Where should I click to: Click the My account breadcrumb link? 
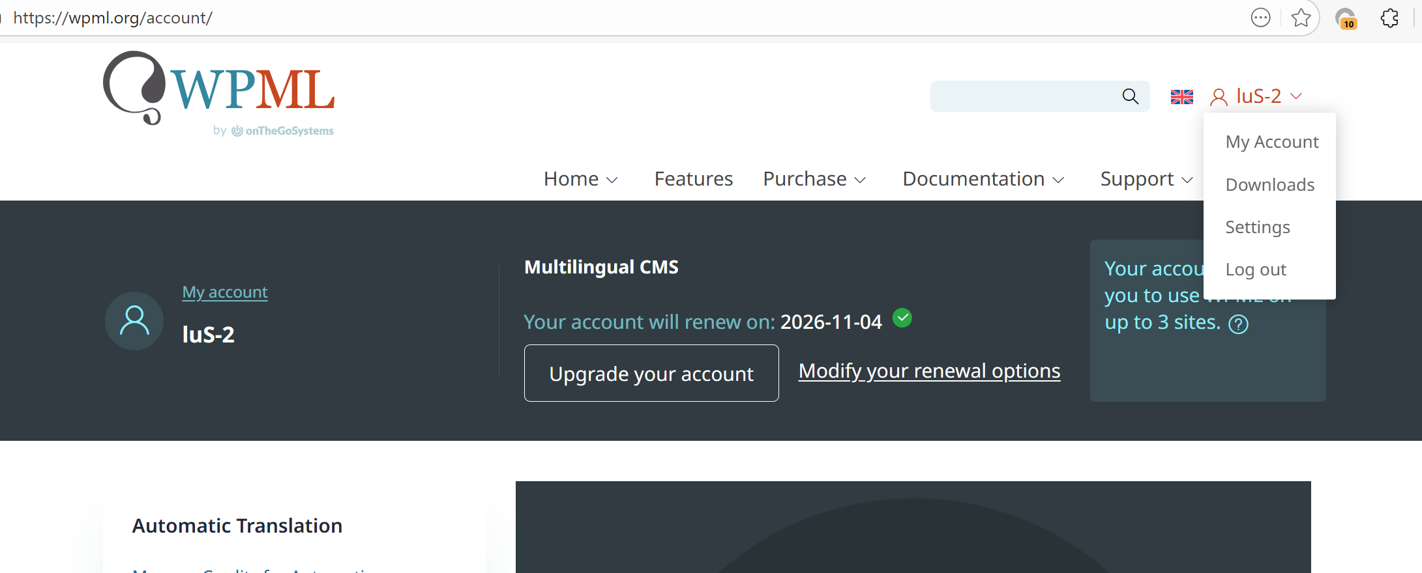[x=225, y=292]
